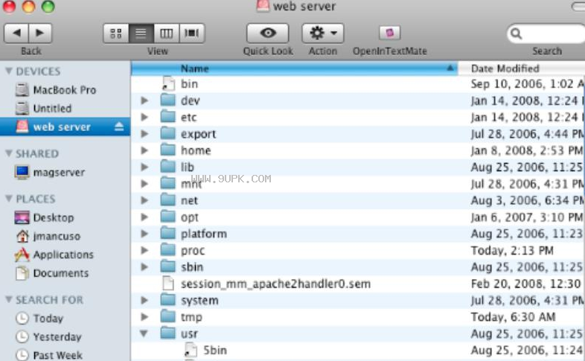This screenshot has height=361, width=585.
Task: Open Quick Look with the eye button
Action: (x=268, y=33)
